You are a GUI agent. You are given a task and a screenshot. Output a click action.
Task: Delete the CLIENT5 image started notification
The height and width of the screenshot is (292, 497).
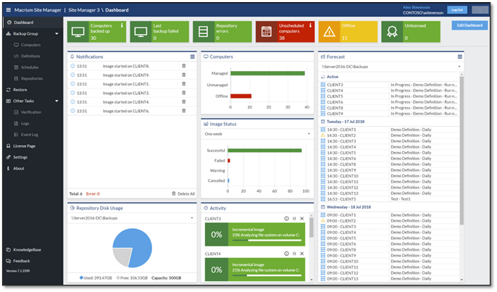click(x=184, y=84)
